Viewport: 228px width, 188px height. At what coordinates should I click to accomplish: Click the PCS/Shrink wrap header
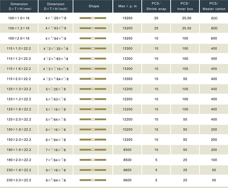[x=156, y=6]
